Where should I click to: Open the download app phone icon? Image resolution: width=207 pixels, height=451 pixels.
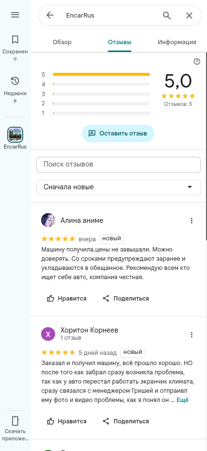pos(15,420)
